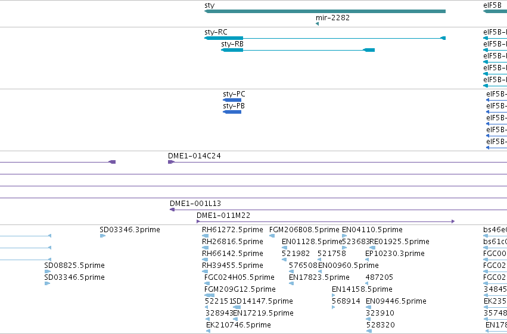507x334 pixels.
Task: Select the sty gene bar
Action: 325,11
